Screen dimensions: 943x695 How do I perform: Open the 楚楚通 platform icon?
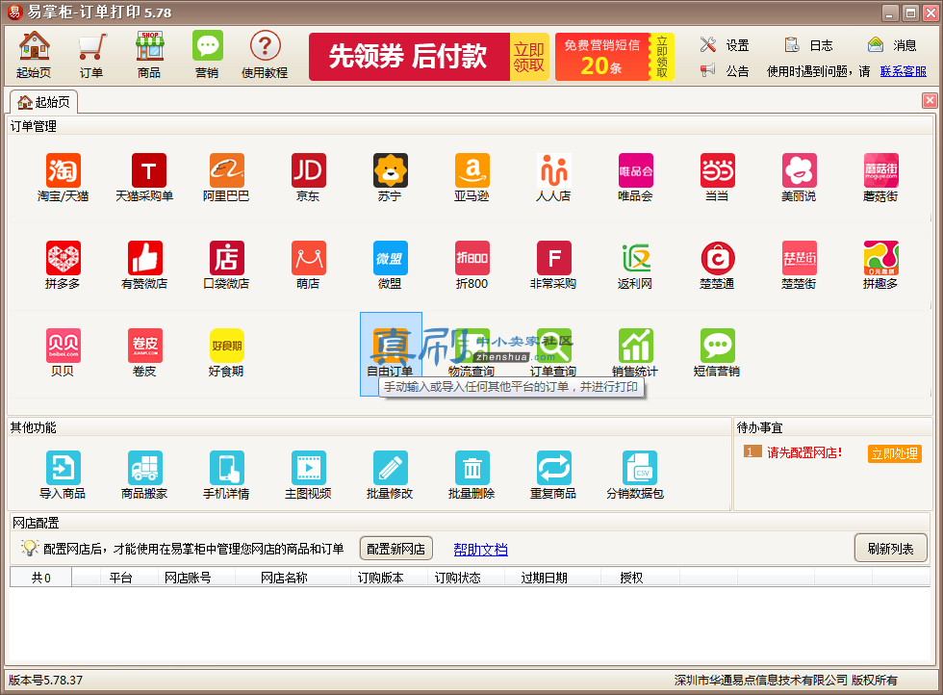click(x=717, y=266)
